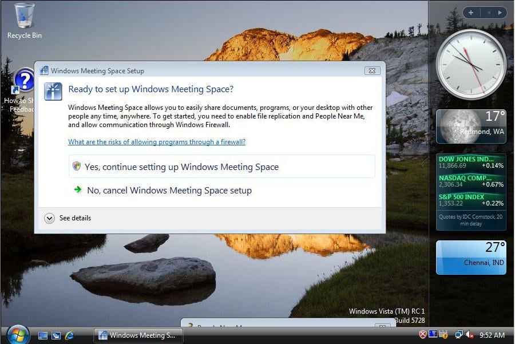Select the Windows Meeting Space taskbar button
Image resolution: width=515 pixels, height=344 pixels.
[138, 335]
